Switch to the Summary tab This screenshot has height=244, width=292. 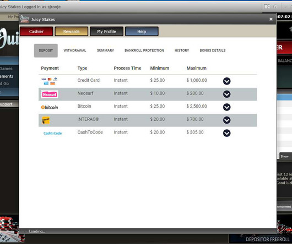(105, 51)
